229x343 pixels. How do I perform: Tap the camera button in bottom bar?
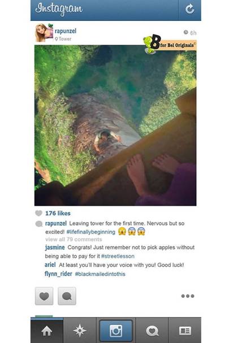(116, 331)
